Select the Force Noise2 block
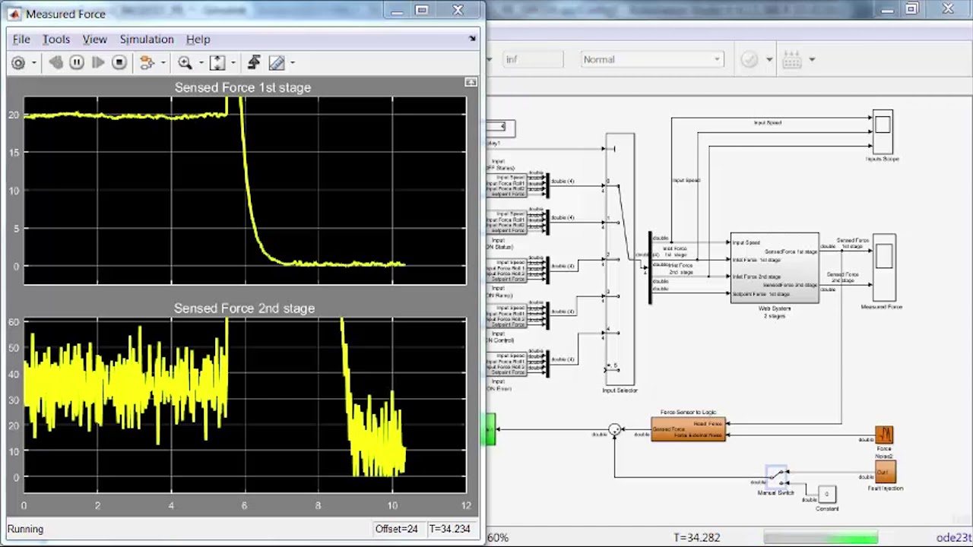 (x=884, y=435)
